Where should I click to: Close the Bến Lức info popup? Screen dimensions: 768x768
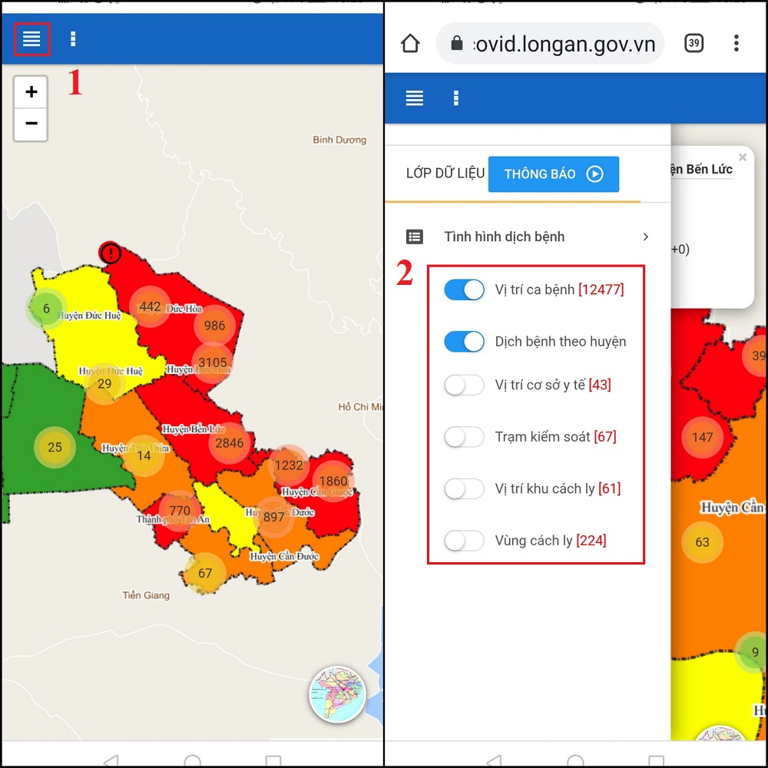tap(743, 157)
